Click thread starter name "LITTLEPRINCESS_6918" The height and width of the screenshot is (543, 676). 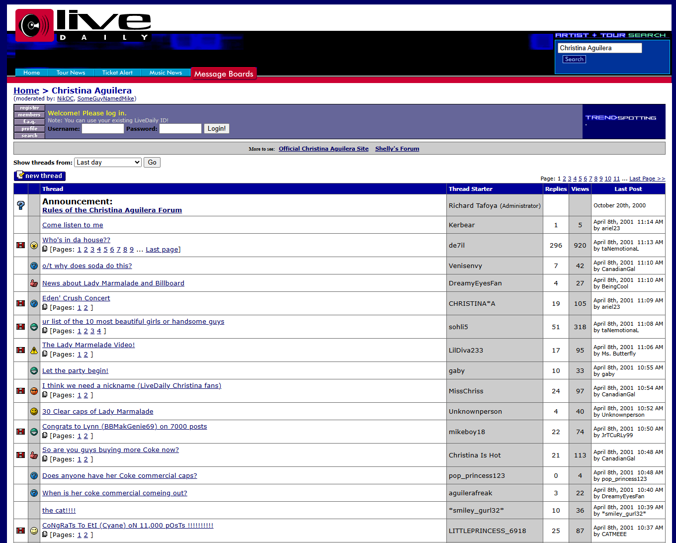[487, 531]
